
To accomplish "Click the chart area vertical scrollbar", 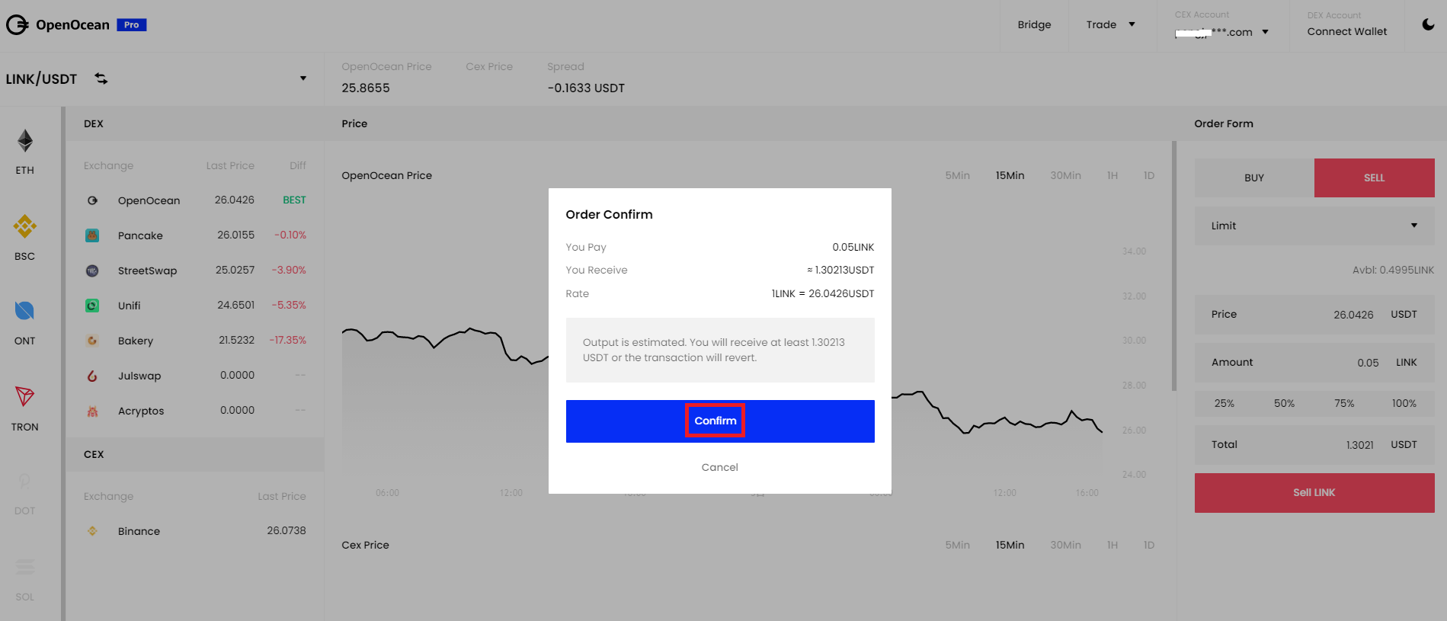I will (1174, 266).
